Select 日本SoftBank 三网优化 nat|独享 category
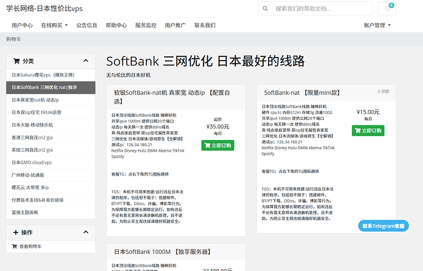423x271 pixels. coord(51,87)
